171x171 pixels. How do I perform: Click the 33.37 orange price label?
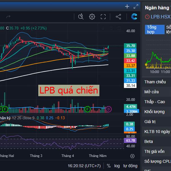click(x=130, y=66)
